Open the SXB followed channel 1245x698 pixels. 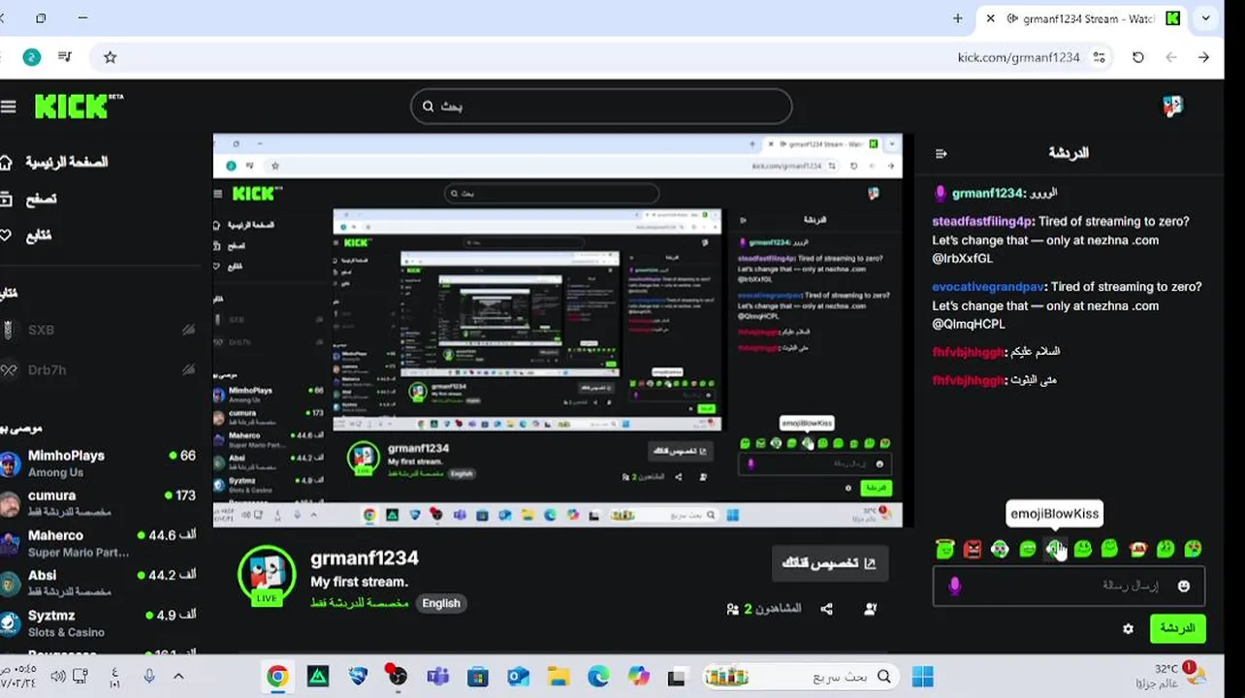(x=97, y=331)
